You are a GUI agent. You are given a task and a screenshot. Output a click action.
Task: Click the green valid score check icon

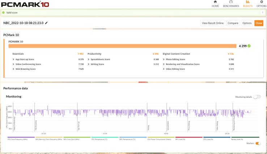tap(3, 13)
